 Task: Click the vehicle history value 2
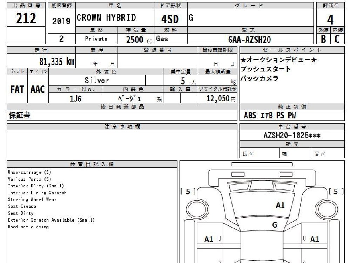61,39
